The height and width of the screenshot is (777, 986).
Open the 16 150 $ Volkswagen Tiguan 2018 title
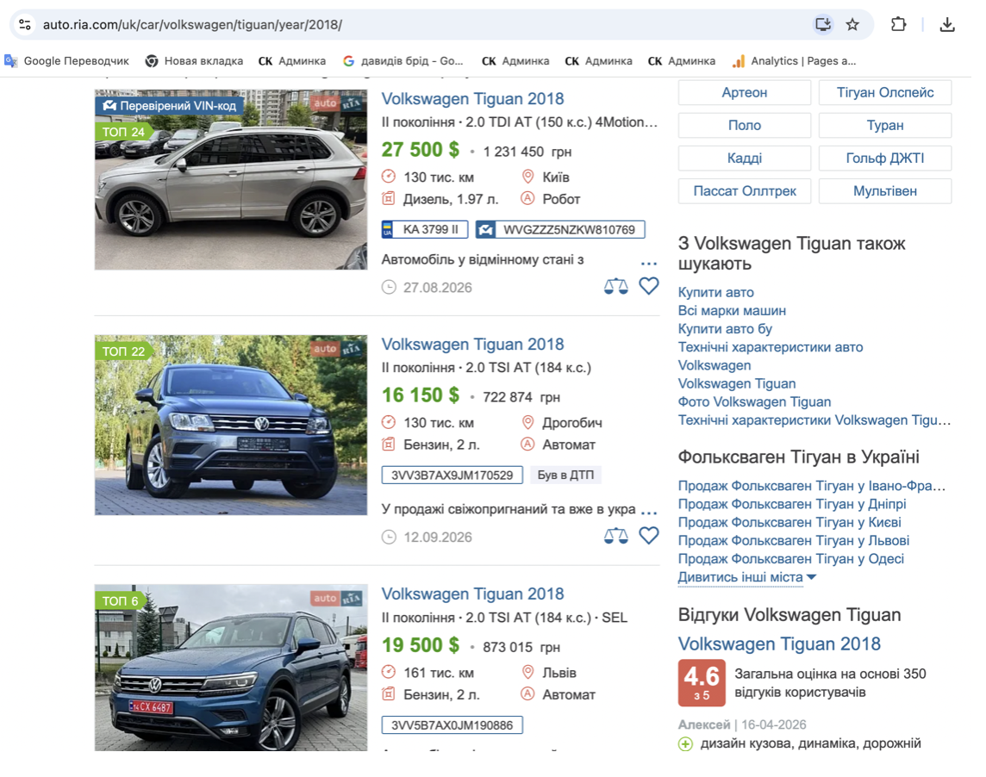point(472,345)
